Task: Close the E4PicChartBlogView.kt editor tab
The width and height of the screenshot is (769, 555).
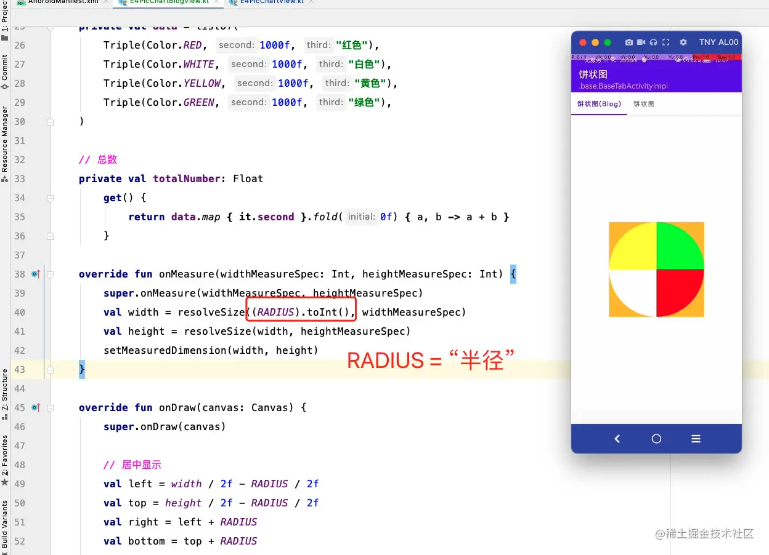Action: (x=215, y=2)
